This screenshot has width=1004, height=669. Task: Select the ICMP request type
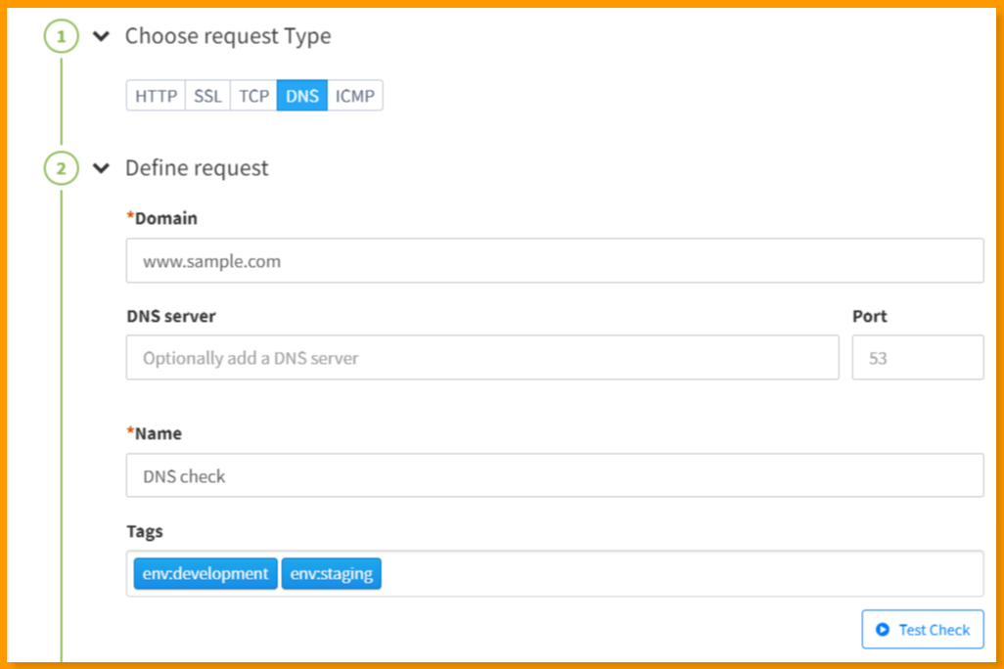coord(354,95)
